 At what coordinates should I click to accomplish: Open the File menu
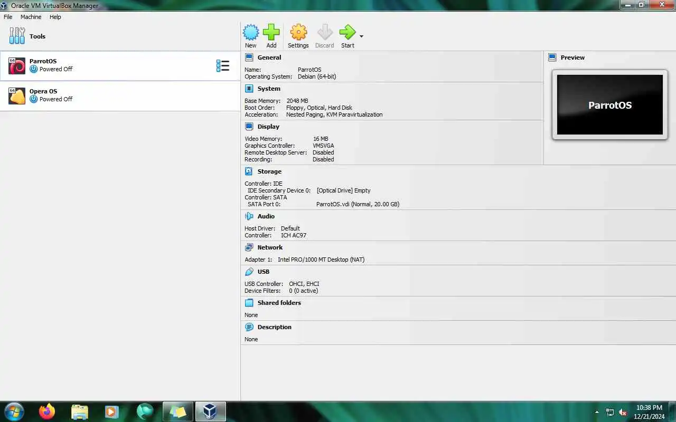coord(8,17)
